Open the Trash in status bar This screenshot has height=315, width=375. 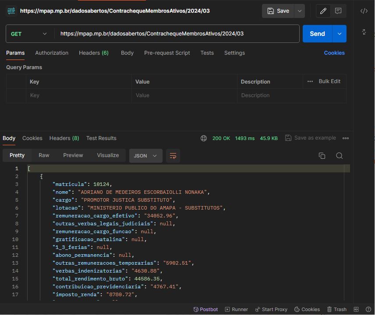point(337,309)
